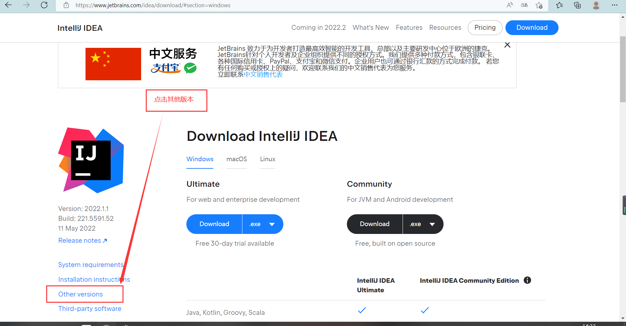This screenshot has width=626, height=326.
Task: Click the page vertical scrollbar thumb
Action: [x=623, y=69]
